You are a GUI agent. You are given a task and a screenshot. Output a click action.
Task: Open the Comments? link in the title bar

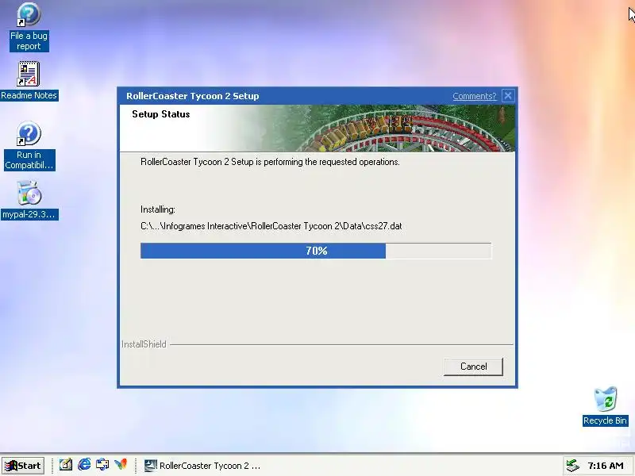tap(474, 96)
